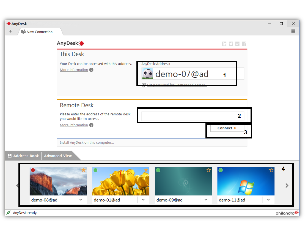Expand dropdown arrow for demo-08@ad
Screen dimensions: 305x234
81,200
